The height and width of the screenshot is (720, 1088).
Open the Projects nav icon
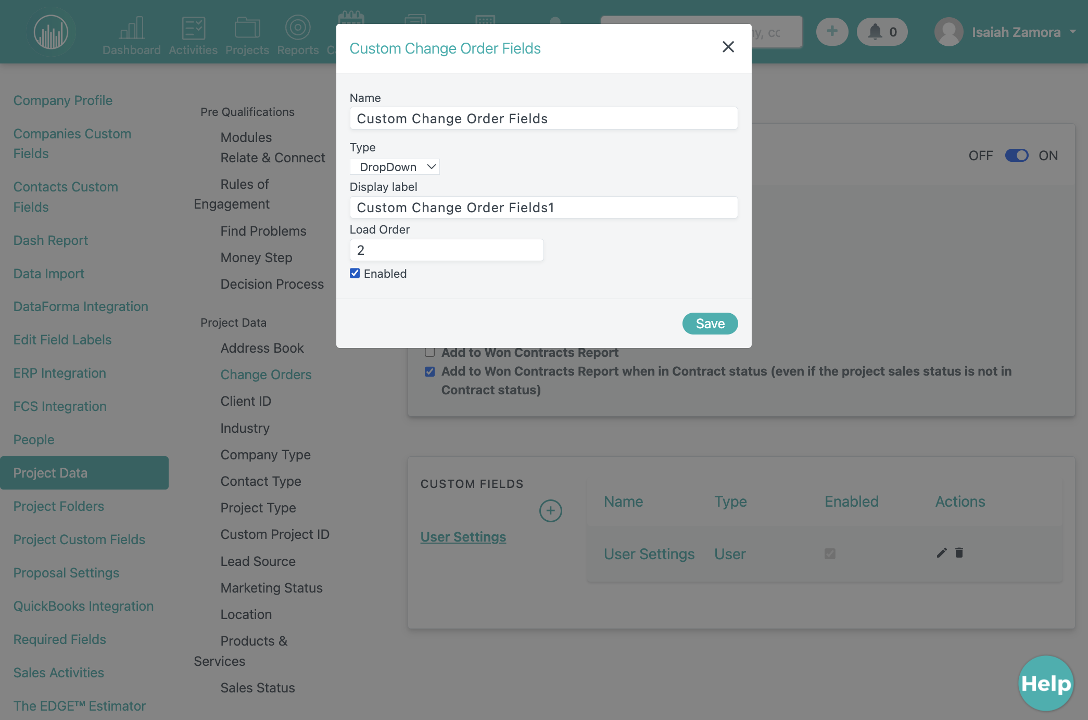pyautogui.click(x=247, y=35)
